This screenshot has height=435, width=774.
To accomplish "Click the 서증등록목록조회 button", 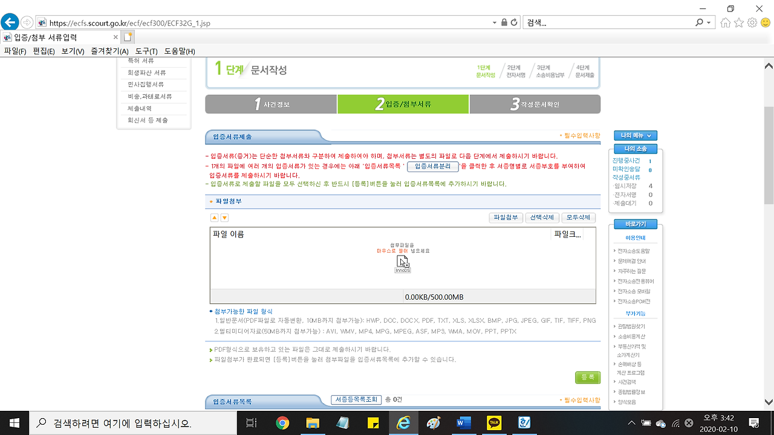I will click(x=356, y=399).
